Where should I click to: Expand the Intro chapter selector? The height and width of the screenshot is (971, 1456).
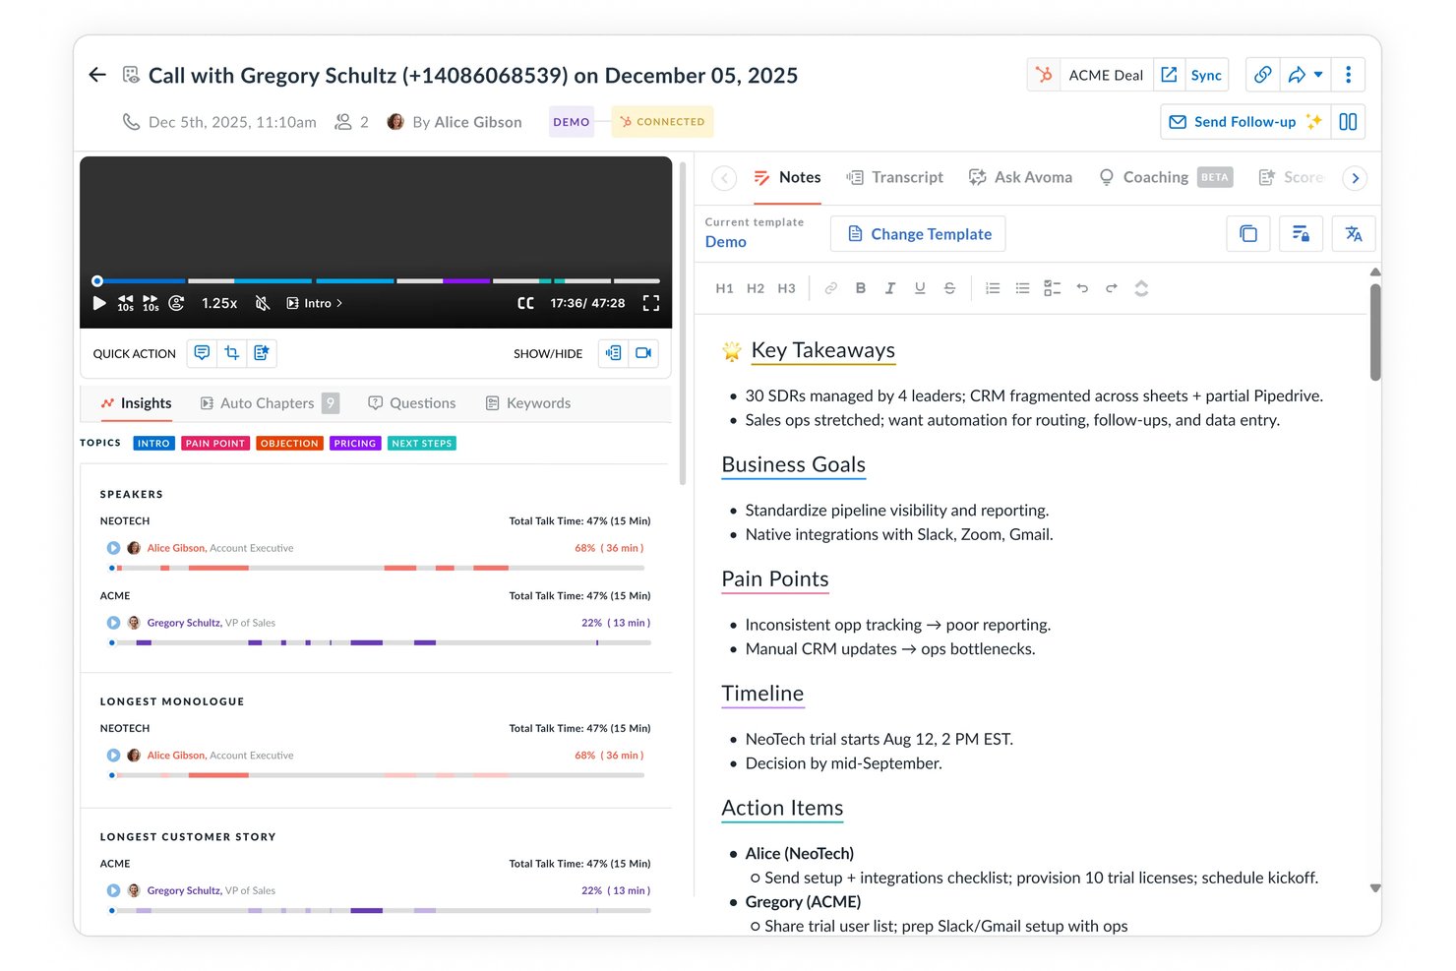click(x=315, y=303)
